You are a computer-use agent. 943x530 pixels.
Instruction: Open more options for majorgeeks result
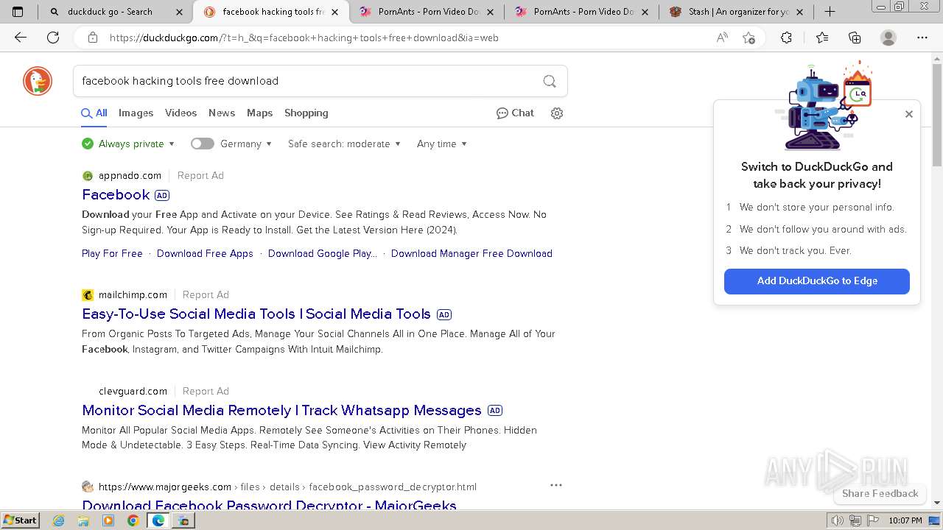(x=556, y=485)
